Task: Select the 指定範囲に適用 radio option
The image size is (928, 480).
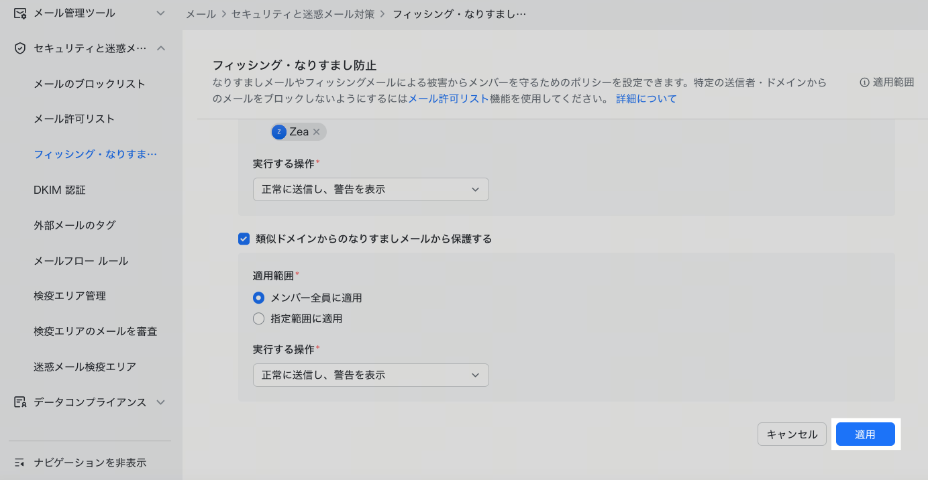Action: [258, 319]
